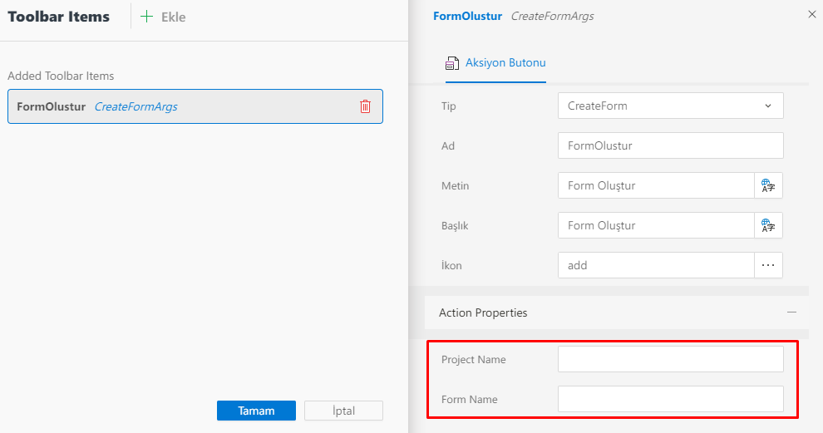Click the Project Name input field
823x433 pixels.
coord(670,359)
